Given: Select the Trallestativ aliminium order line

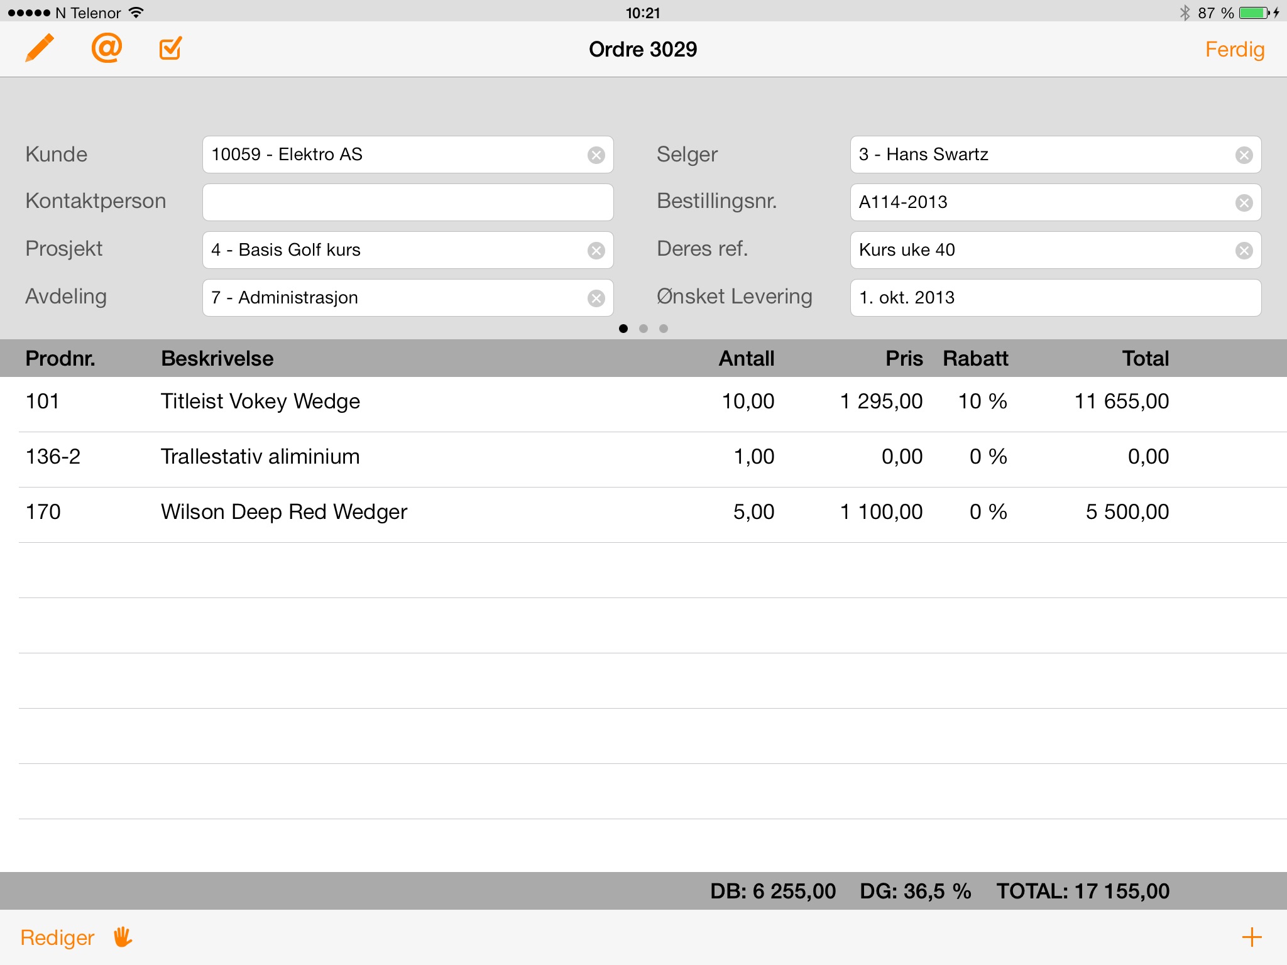Looking at the screenshot, I should (x=643, y=459).
